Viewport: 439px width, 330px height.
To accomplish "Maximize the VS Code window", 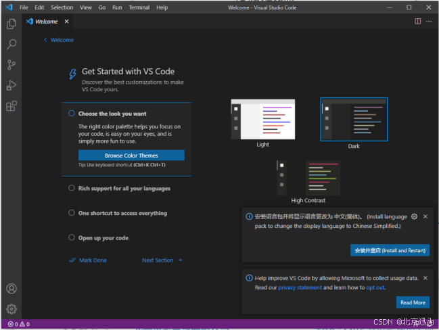I will point(409,7).
